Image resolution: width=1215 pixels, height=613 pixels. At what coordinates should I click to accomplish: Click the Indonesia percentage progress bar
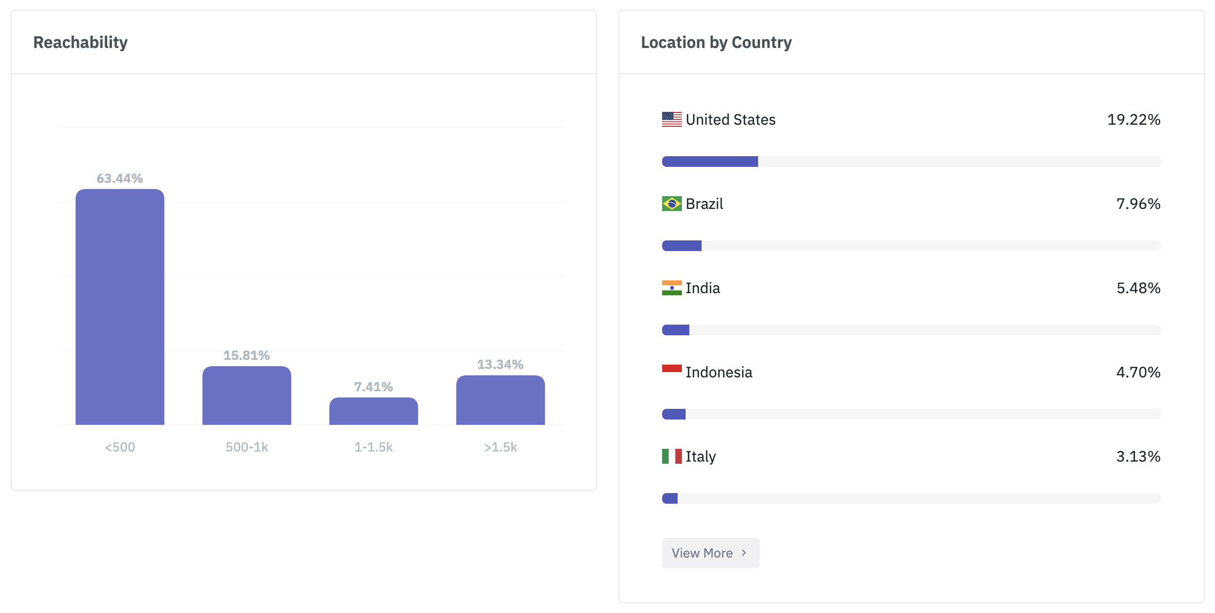[x=912, y=414]
